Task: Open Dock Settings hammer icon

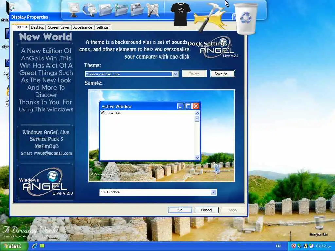Action: point(210,17)
